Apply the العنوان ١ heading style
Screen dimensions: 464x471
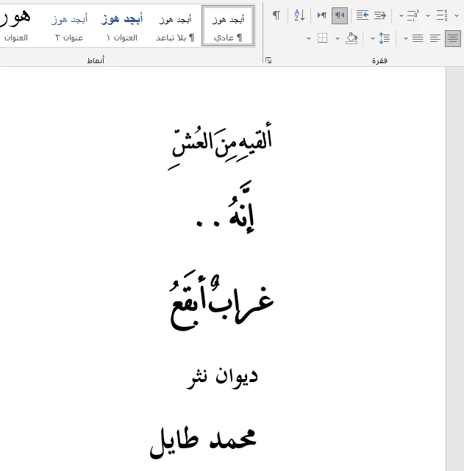pyautogui.click(x=122, y=26)
